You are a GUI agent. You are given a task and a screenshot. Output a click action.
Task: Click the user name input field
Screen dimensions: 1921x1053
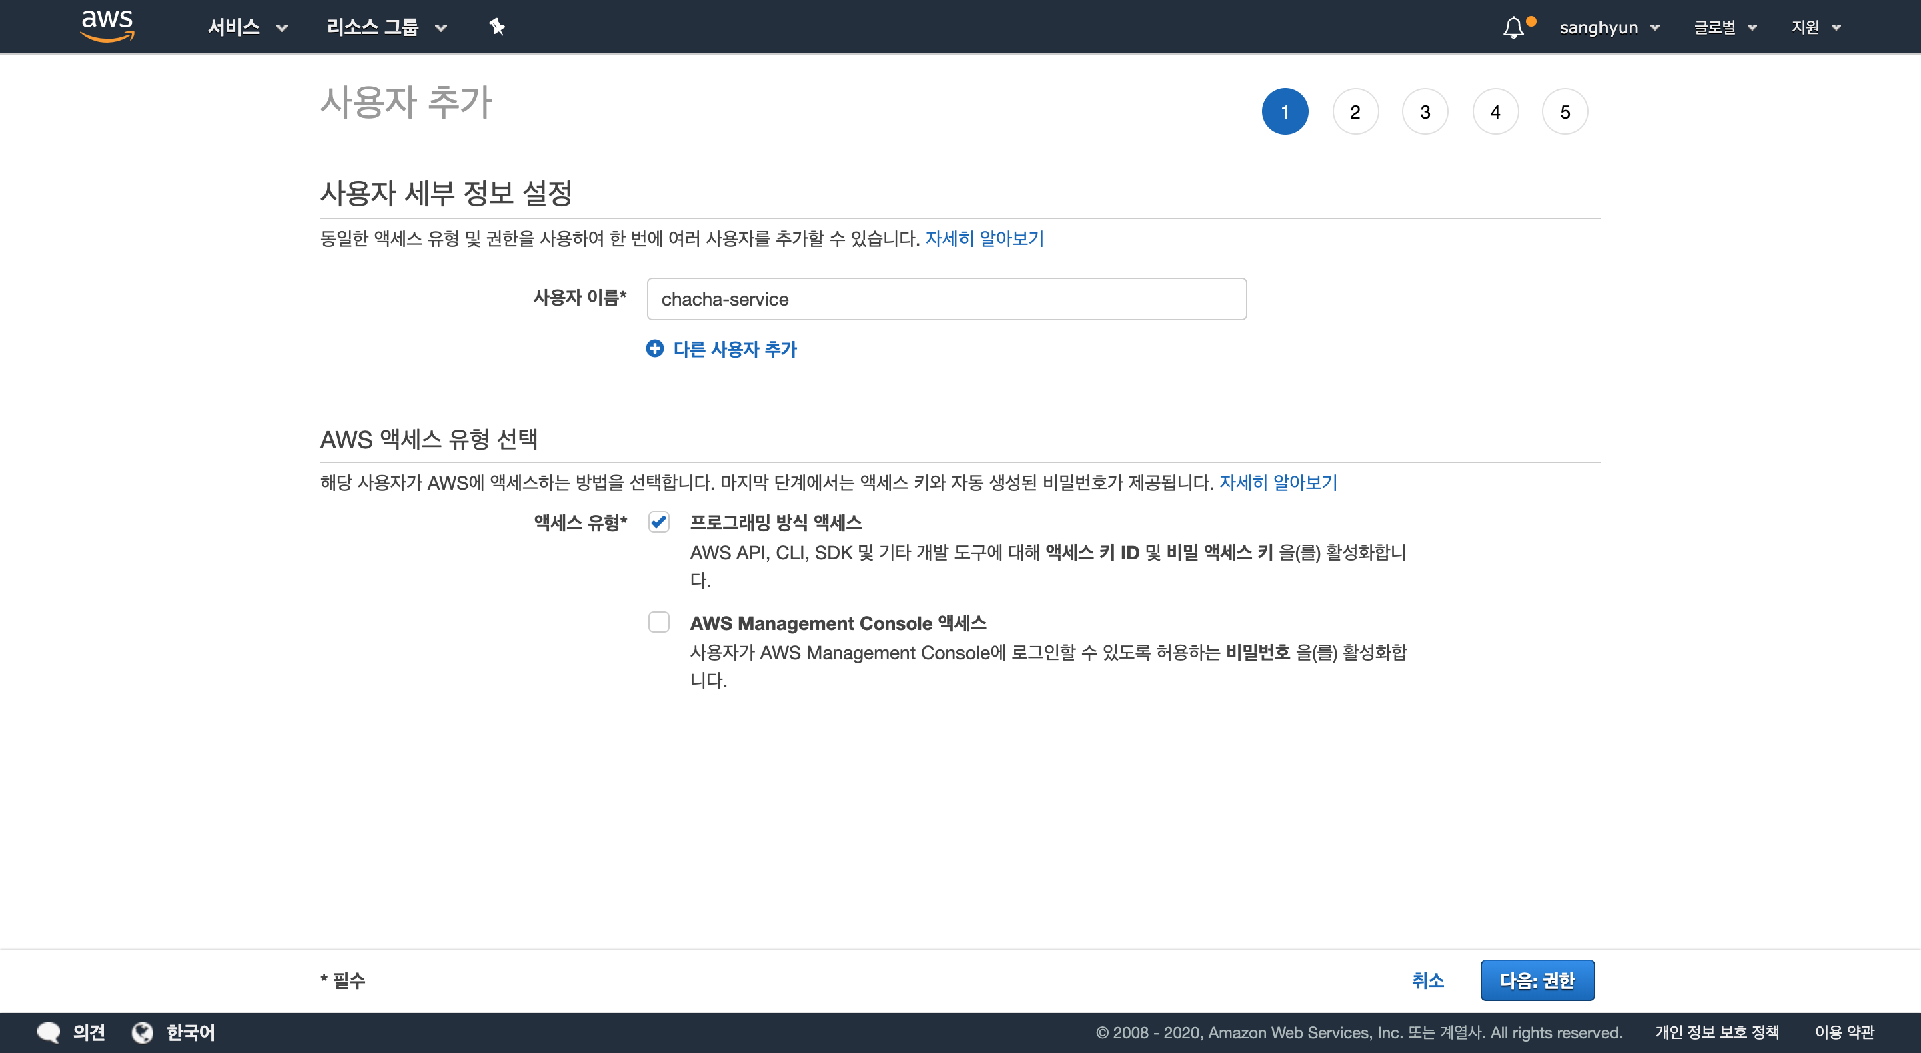[946, 299]
